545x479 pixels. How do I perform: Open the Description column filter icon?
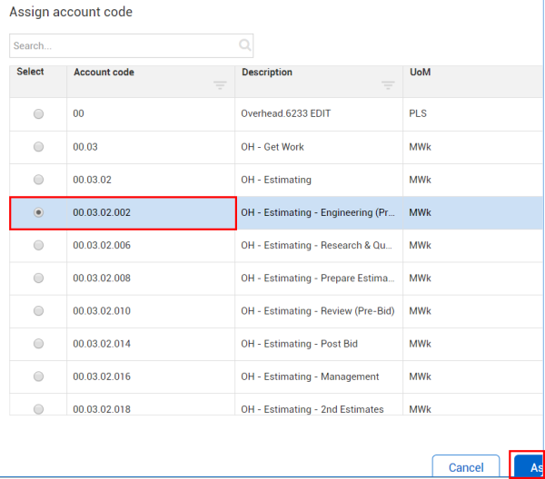click(x=388, y=85)
